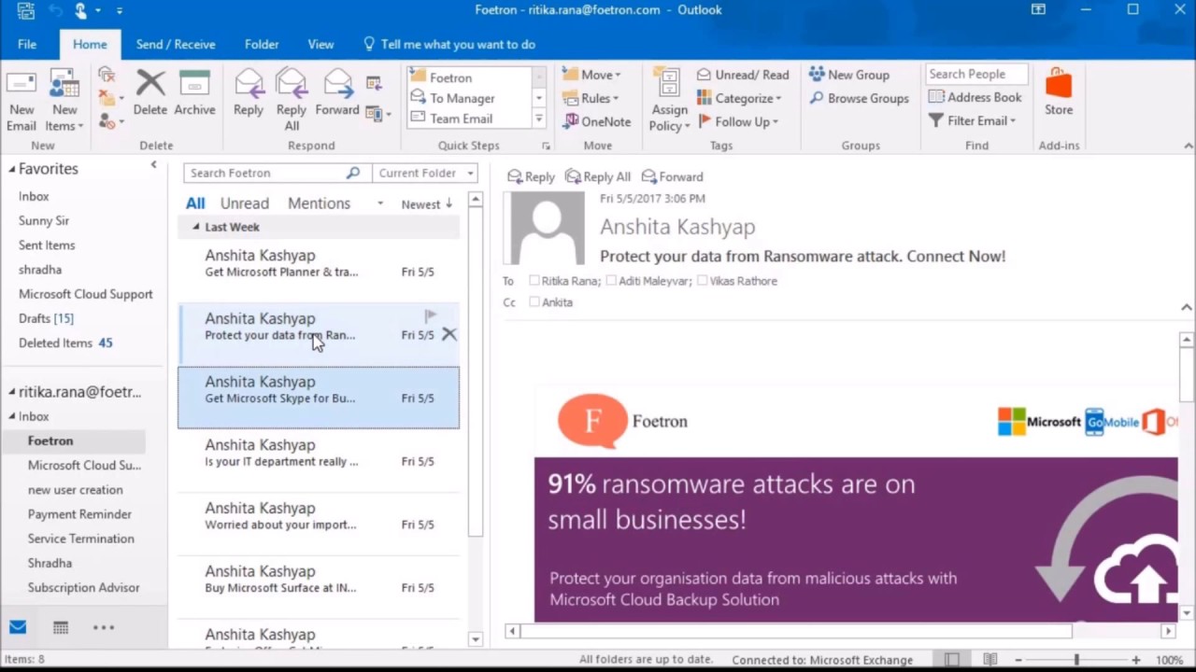Click Reply All in the reading pane
Image resolution: width=1196 pixels, height=672 pixels.
598,176
